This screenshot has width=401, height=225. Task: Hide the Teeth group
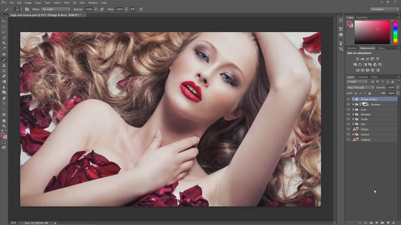tap(348, 119)
